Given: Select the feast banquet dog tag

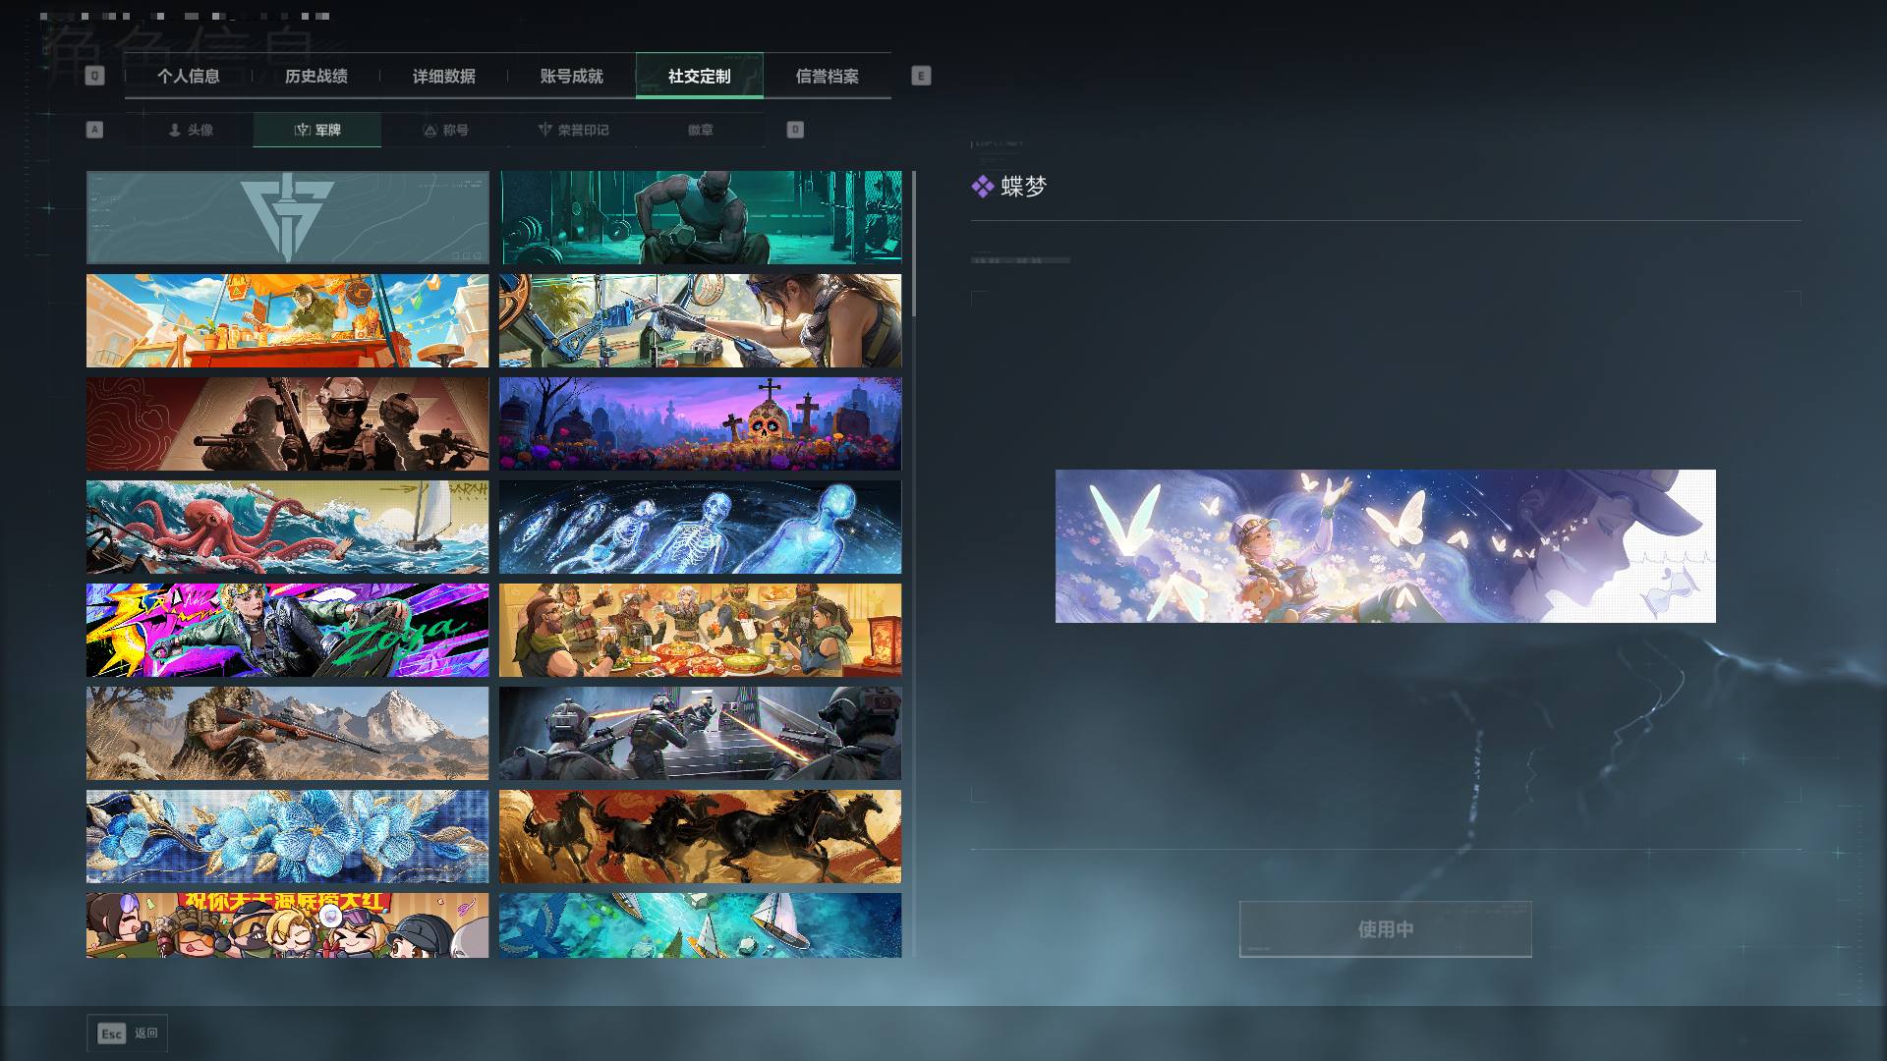Looking at the screenshot, I should tap(700, 631).
